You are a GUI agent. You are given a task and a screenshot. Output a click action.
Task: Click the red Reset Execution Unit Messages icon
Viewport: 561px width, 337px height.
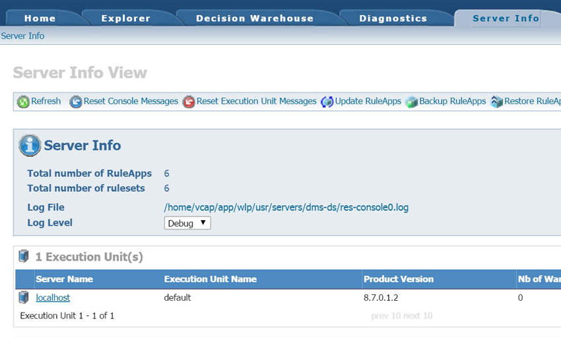point(189,102)
